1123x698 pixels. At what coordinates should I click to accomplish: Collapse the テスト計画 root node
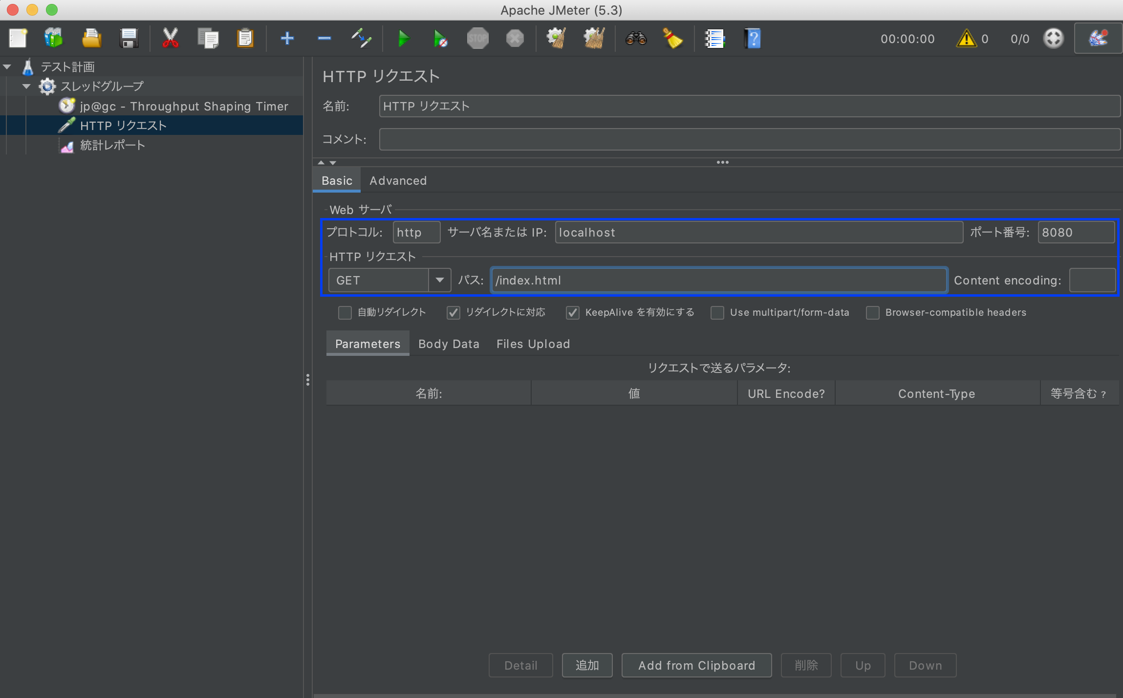(7, 67)
